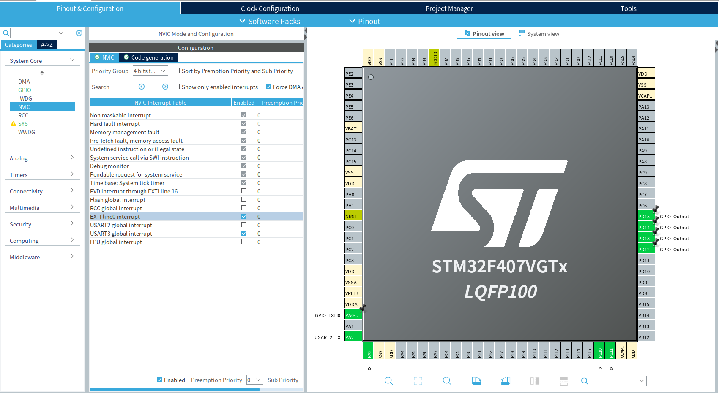
Task: Expand the Analog category
Action: (72, 158)
